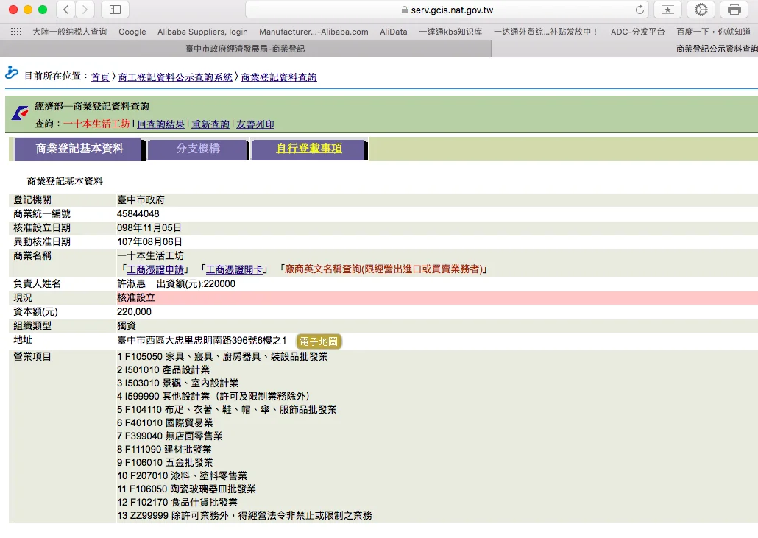Click the Safari back arrow button
This screenshot has width=758, height=538.
click(x=66, y=10)
